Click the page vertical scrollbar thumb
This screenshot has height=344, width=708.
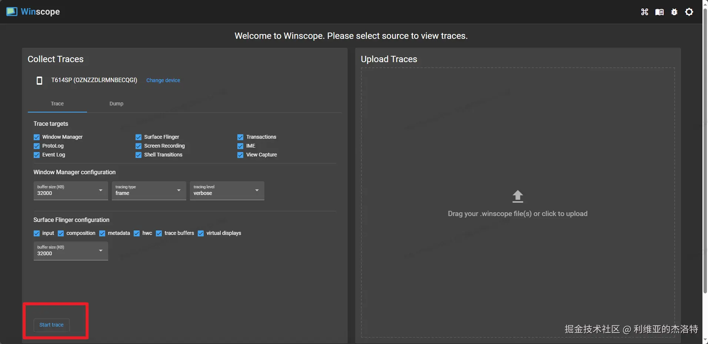pyautogui.click(x=705, y=151)
